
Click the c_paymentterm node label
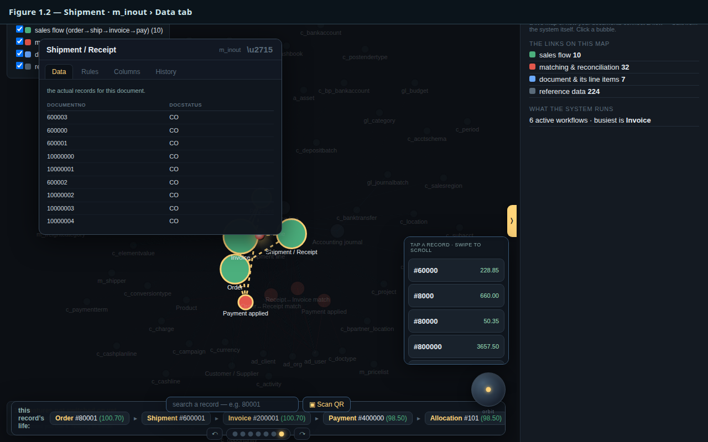tap(87, 309)
